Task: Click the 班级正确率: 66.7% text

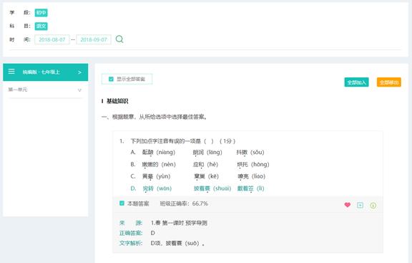Action: click(x=184, y=204)
